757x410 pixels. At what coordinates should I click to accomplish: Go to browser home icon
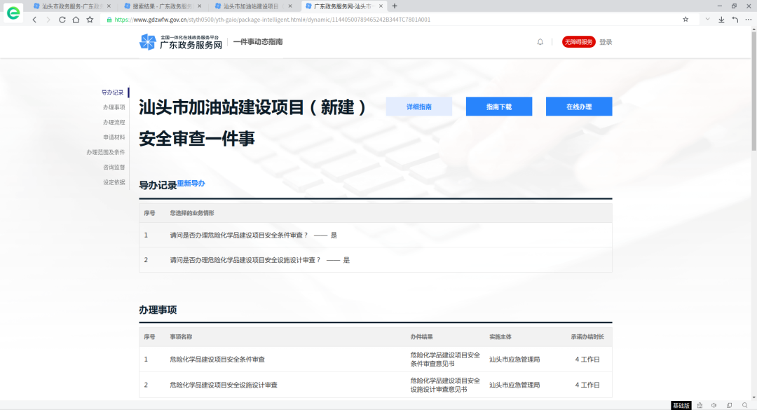(76, 20)
